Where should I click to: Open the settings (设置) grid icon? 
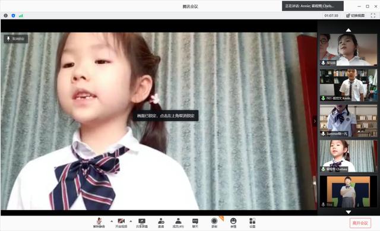[252, 223]
